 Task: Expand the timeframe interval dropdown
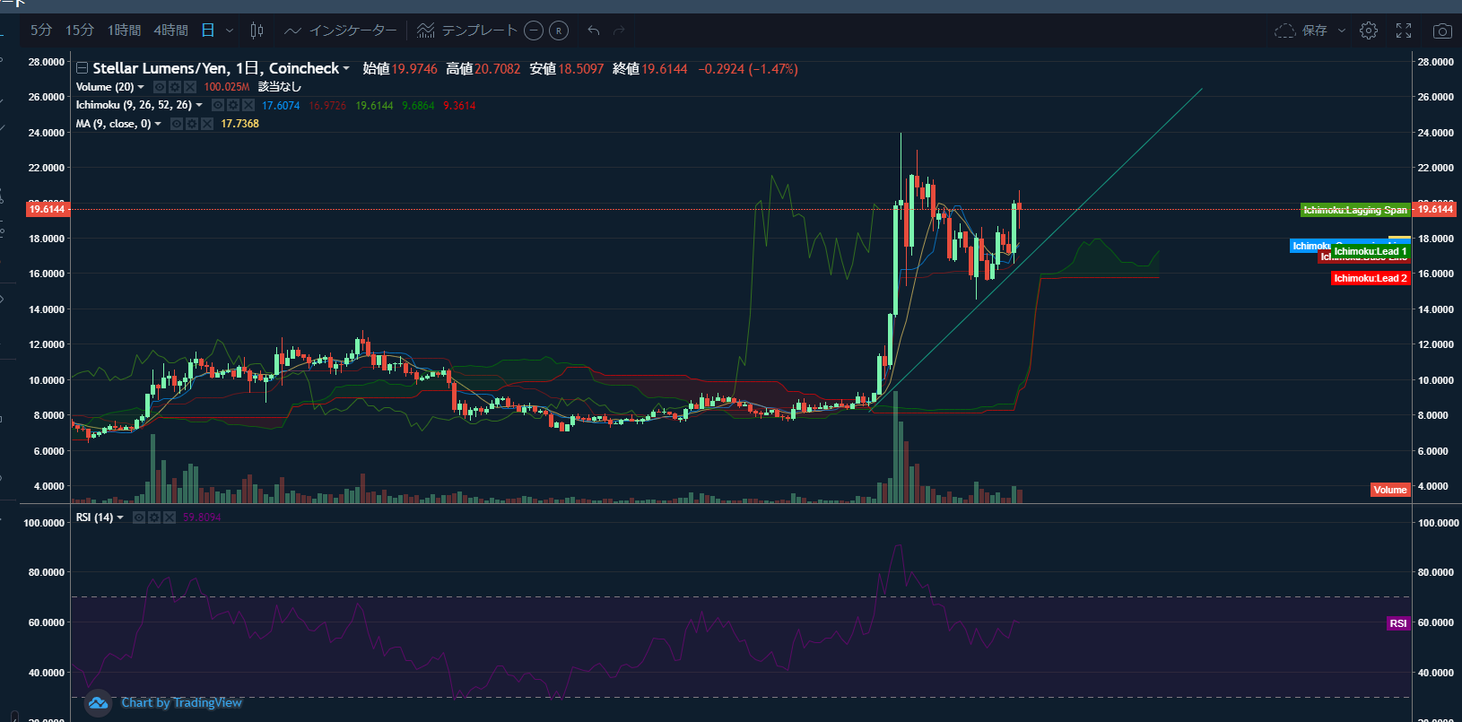[230, 30]
